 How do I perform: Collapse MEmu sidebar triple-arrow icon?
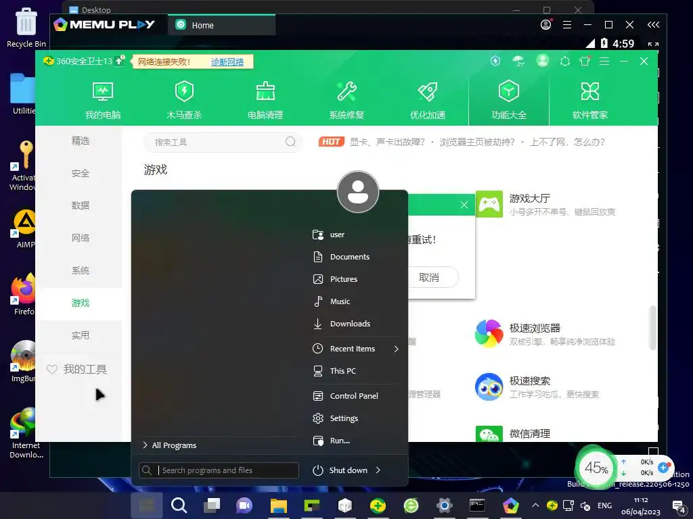coord(653,25)
